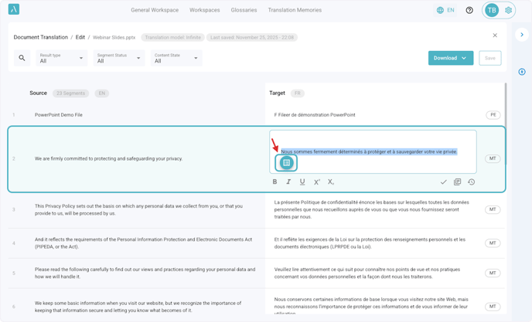Viewport: 532px width, 322px height.
Task: Open segment revision history clock icon
Action: 471,182
